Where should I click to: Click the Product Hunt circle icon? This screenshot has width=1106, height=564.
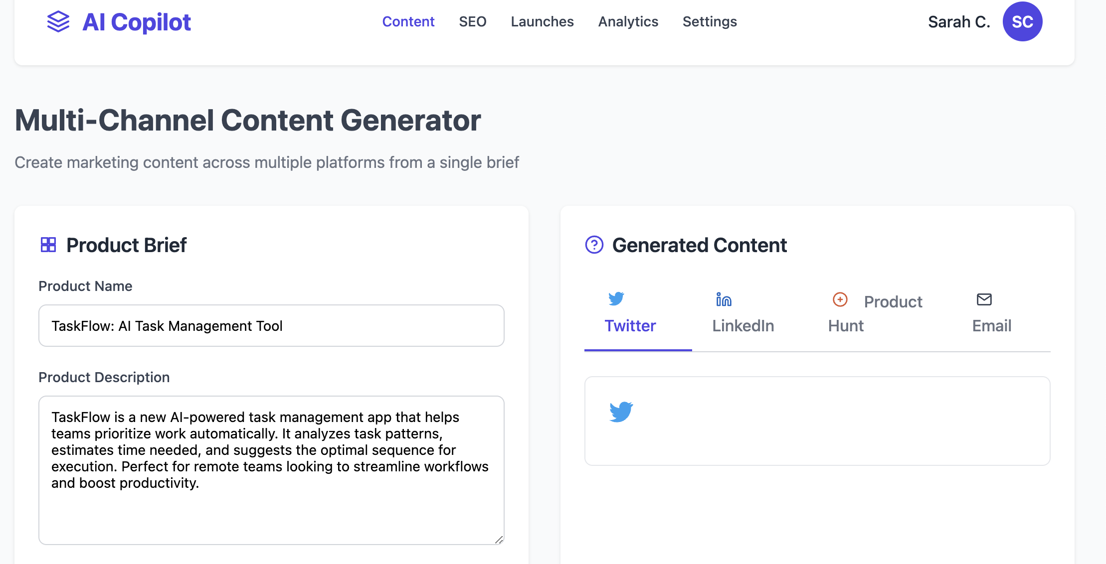coord(840,299)
